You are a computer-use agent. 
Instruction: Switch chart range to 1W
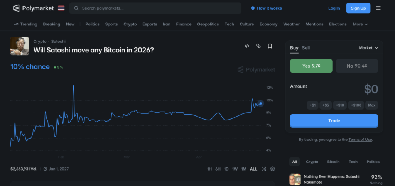click(235, 169)
